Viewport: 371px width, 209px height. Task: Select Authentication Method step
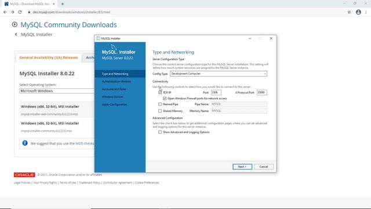[117, 81]
